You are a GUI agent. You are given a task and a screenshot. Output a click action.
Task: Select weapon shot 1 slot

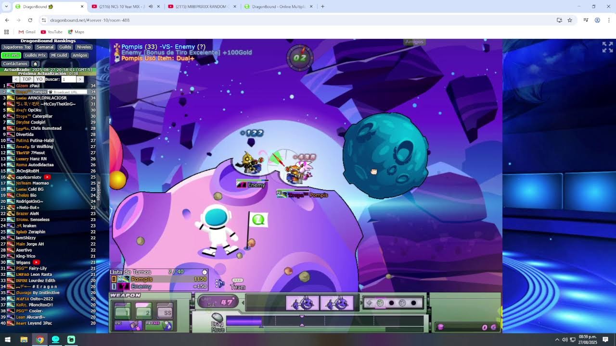tap(122, 311)
